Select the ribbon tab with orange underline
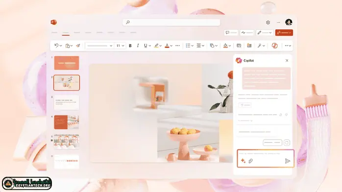 coord(66,33)
